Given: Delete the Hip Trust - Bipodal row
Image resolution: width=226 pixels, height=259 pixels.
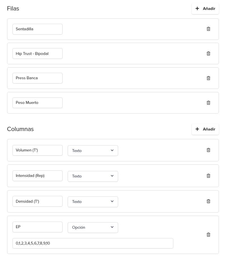Looking at the screenshot, I should 208,53.
